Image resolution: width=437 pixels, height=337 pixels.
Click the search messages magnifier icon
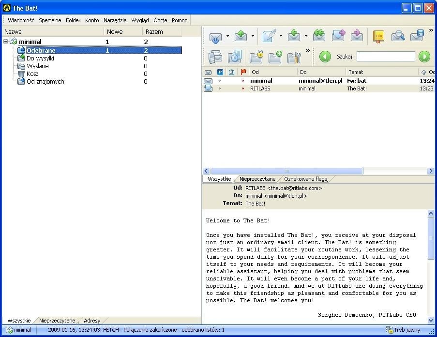[398, 36]
